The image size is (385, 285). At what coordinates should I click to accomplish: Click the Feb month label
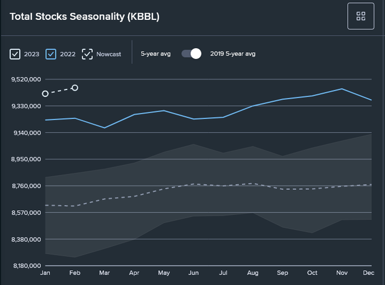(x=75, y=273)
